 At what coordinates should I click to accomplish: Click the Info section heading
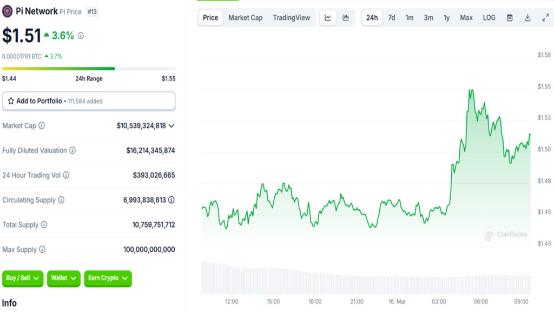click(9, 303)
